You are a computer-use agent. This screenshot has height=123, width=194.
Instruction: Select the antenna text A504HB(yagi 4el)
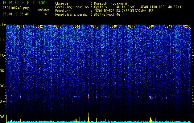tap(109, 14)
